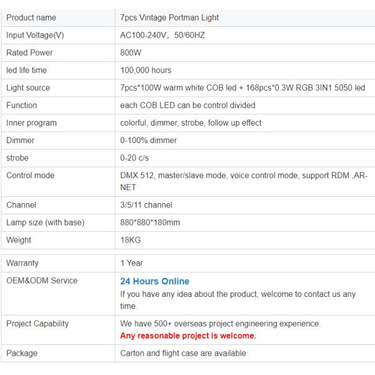The image size is (375, 375).
Task: Select the "100,000 hours" life time value
Action: 146,70
